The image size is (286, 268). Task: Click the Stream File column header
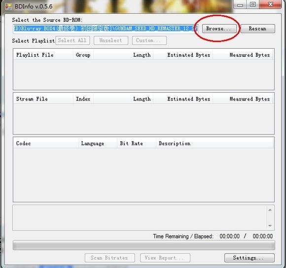click(43, 99)
